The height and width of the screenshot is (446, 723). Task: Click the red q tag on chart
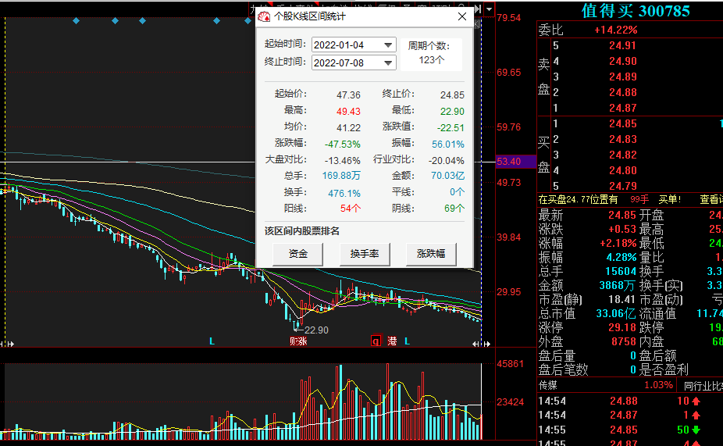376,341
